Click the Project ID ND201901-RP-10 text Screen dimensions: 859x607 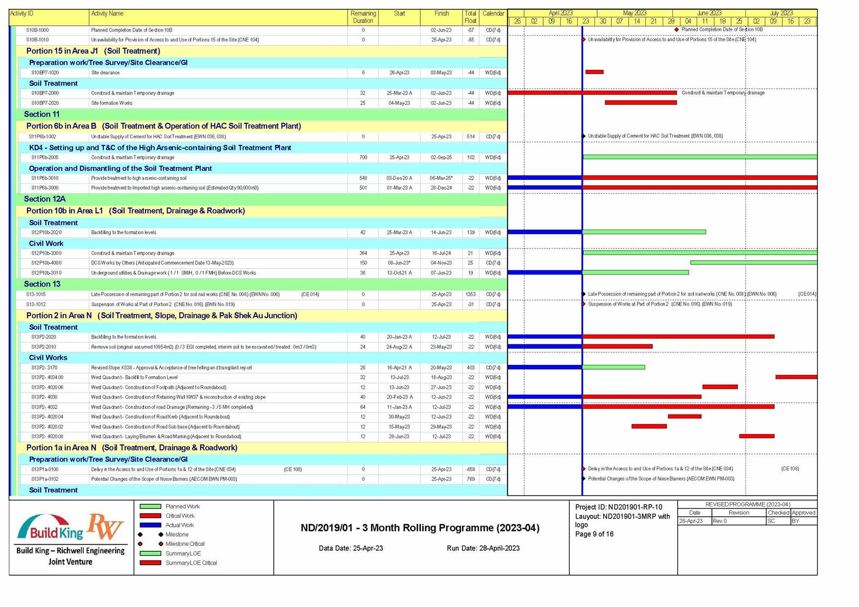coord(618,507)
